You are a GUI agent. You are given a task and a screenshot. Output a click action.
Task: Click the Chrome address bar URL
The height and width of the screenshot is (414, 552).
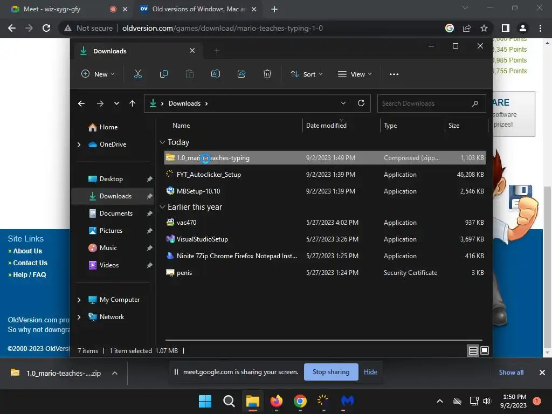[x=223, y=28]
